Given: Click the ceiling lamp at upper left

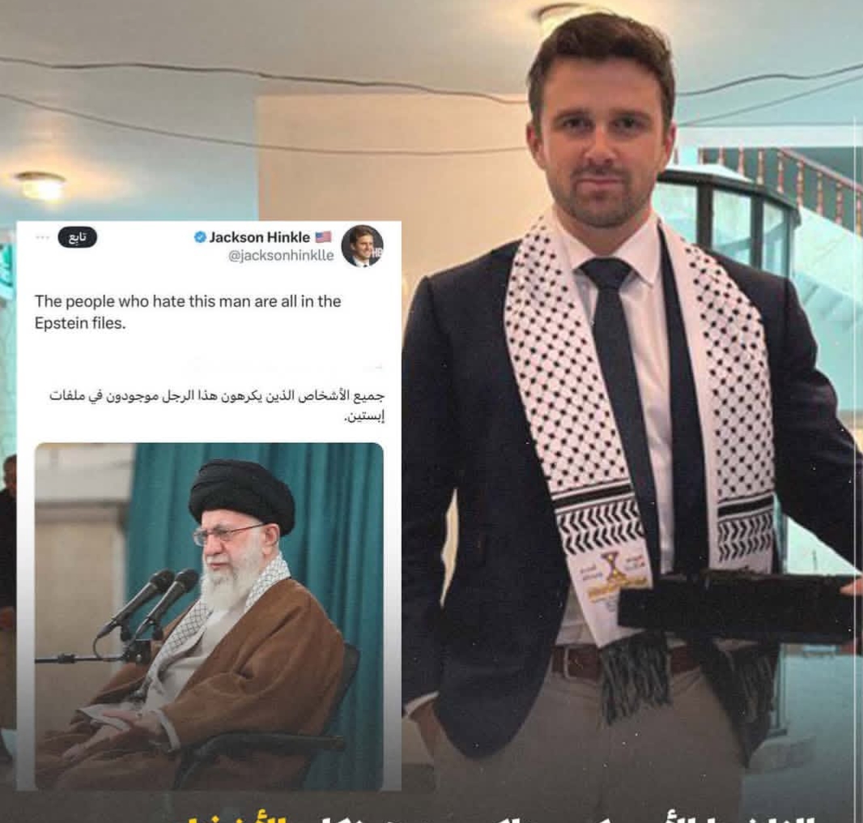Looking at the screenshot, I should coord(40,185).
